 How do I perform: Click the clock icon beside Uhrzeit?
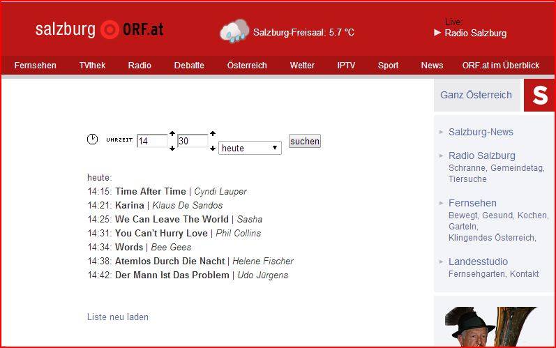[x=93, y=139]
